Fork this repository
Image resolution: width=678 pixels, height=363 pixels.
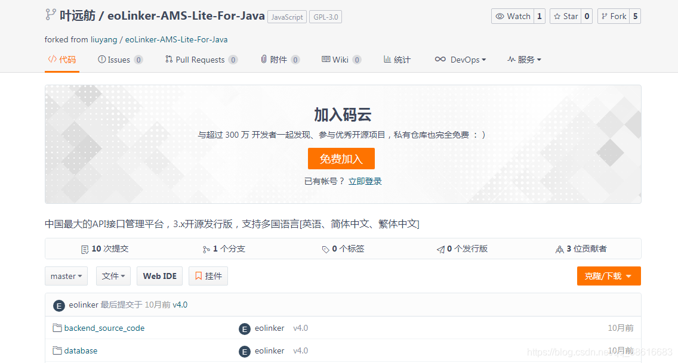pos(614,17)
